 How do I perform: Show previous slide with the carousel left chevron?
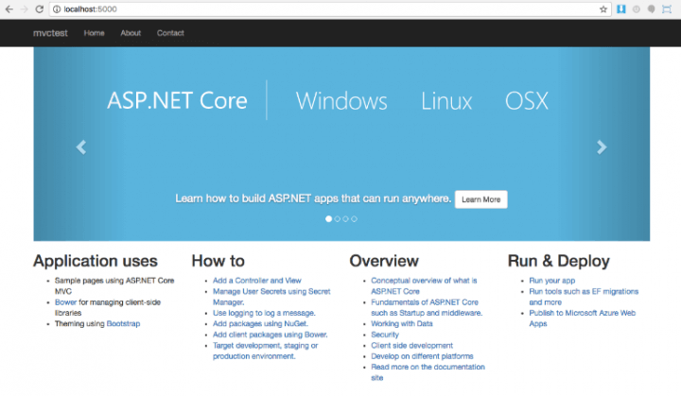tap(81, 147)
